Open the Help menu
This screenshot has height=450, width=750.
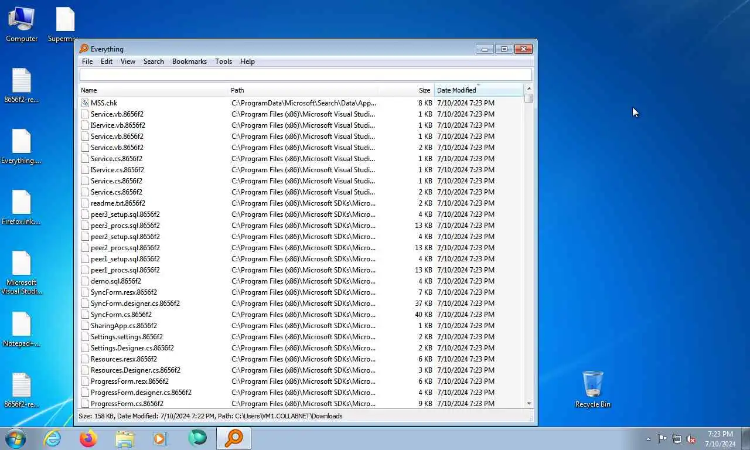point(247,61)
